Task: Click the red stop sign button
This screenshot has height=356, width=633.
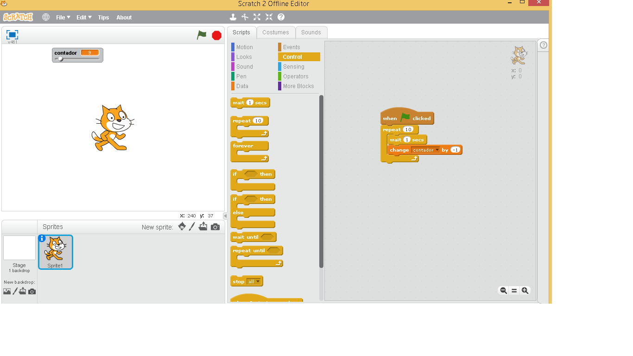Action: 216,35
